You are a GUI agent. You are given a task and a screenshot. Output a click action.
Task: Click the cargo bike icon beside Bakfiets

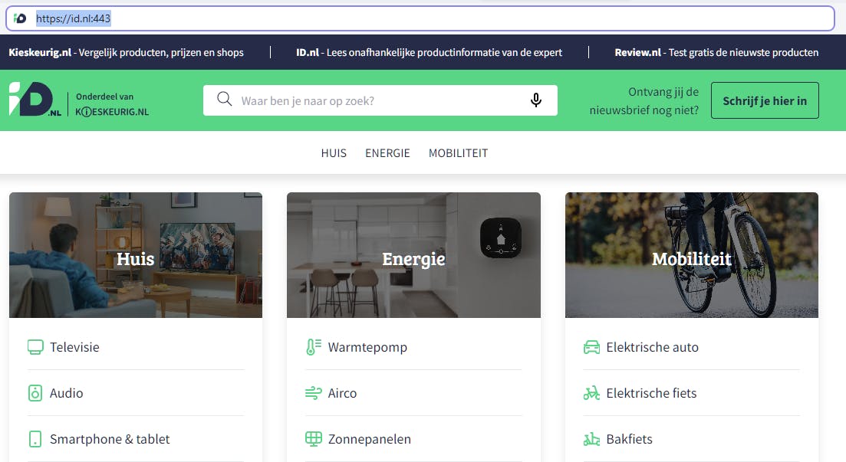590,438
